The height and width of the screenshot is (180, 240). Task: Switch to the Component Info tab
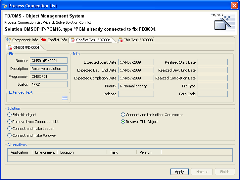pos(22,40)
